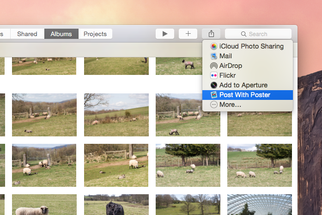Click the iCloud Photo Sharing colorful flower icon
Image resolution: width=322 pixels, height=215 pixels.
click(214, 46)
